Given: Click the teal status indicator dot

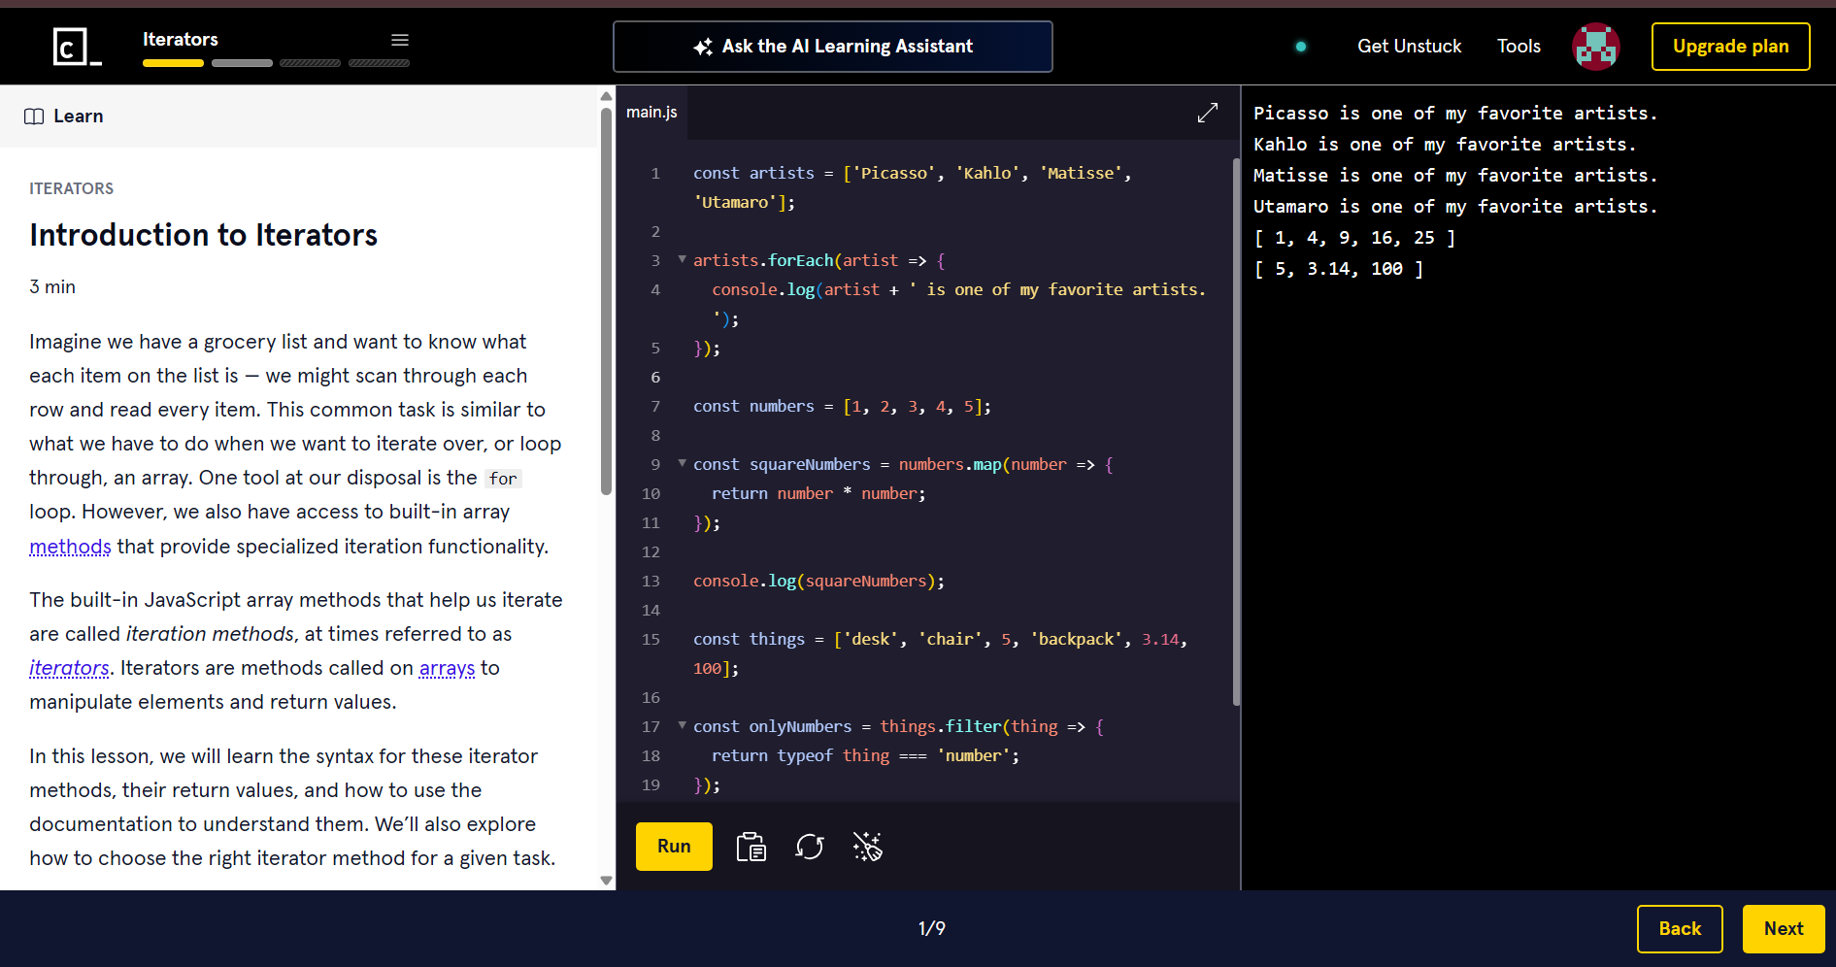Looking at the screenshot, I should pos(1300,47).
